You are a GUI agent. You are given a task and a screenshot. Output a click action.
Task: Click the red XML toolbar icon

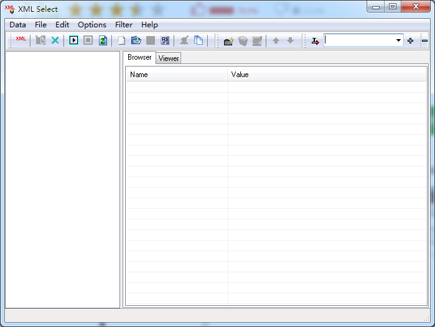(x=21, y=39)
